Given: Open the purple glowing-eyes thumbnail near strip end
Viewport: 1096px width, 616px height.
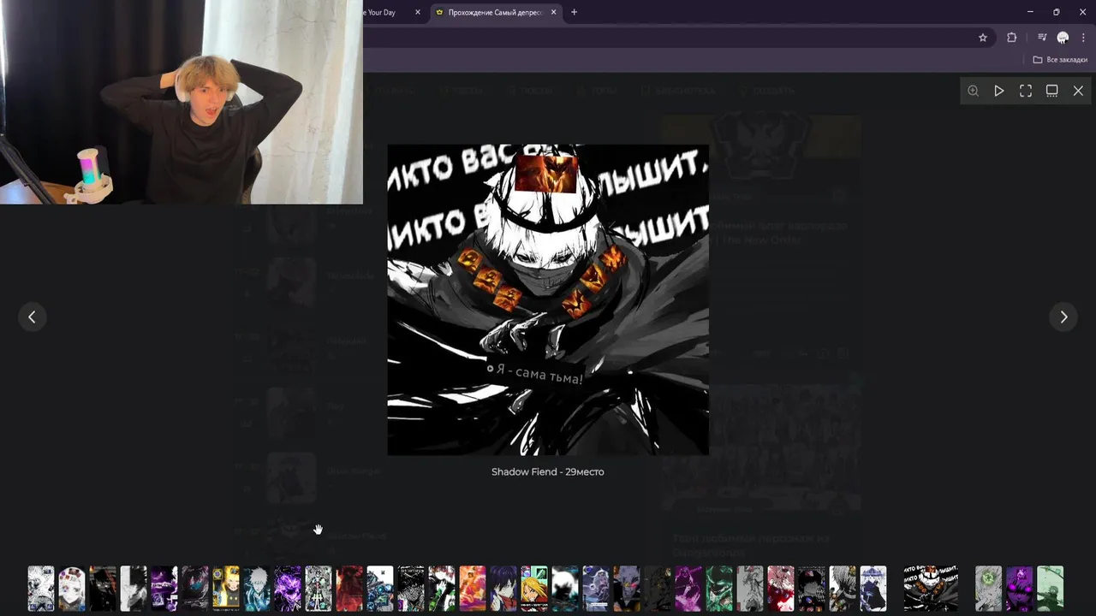Looking at the screenshot, I should [1019, 588].
